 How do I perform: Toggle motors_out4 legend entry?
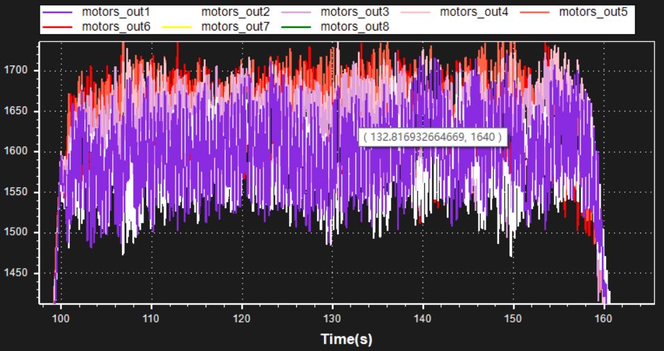click(x=454, y=12)
